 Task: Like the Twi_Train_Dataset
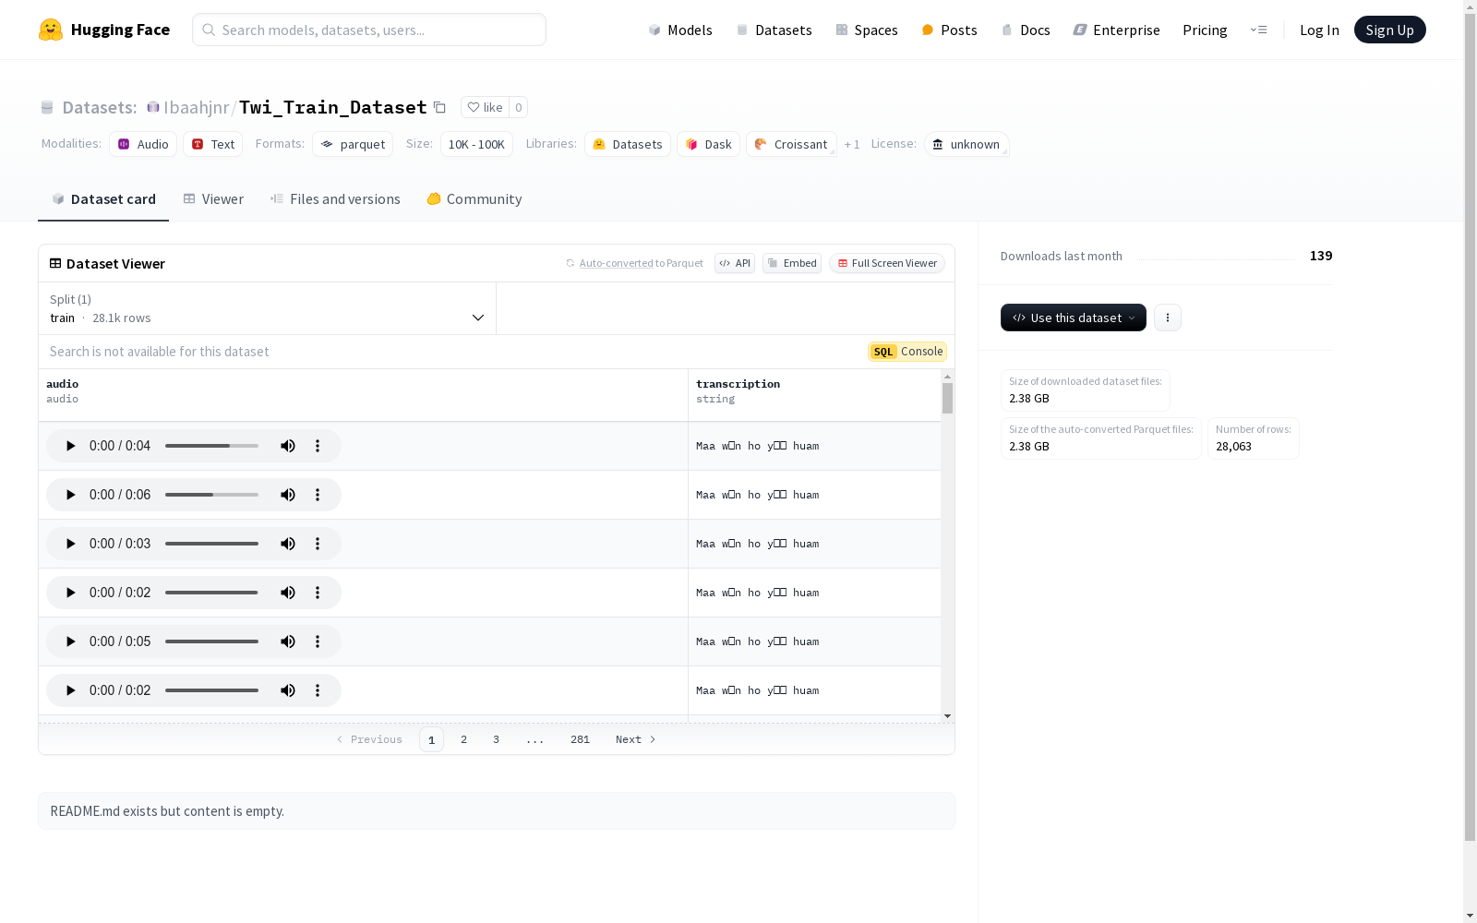coord(485,107)
